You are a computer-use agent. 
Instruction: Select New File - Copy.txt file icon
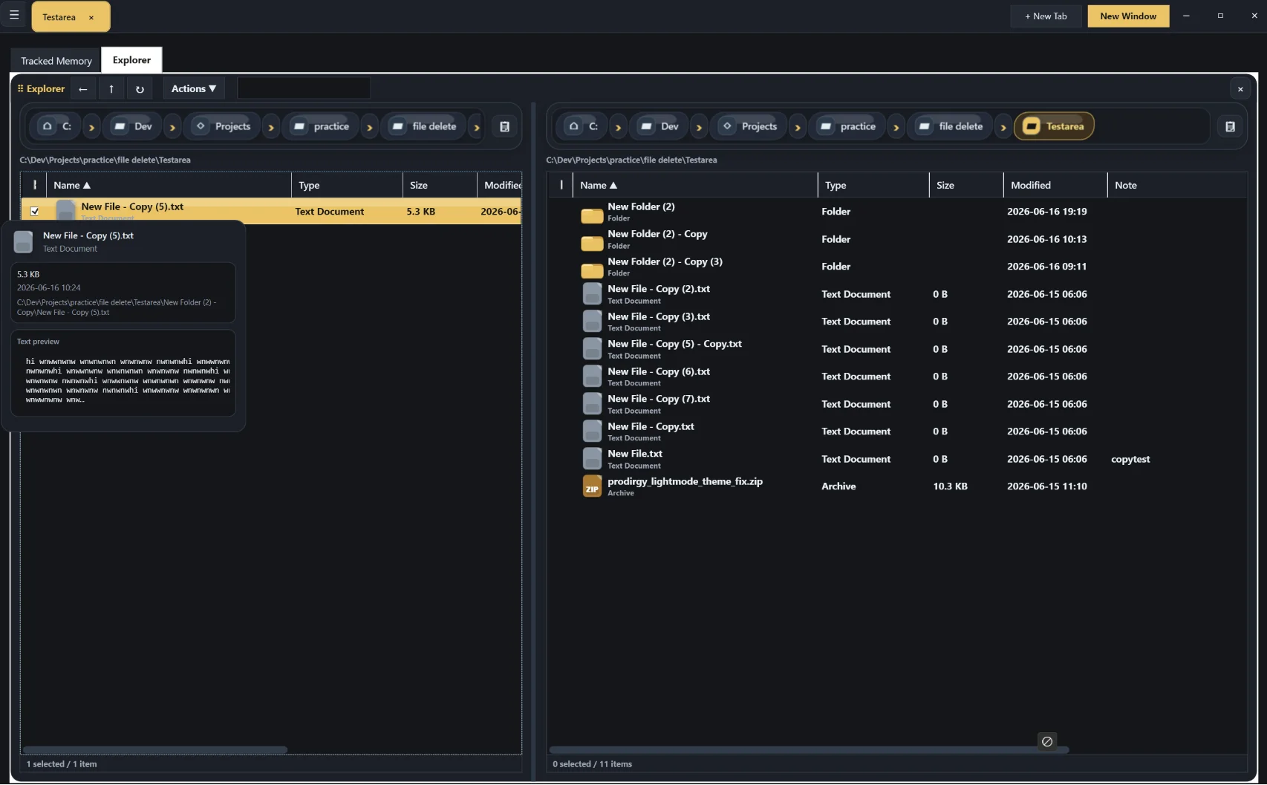pyautogui.click(x=592, y=431)
